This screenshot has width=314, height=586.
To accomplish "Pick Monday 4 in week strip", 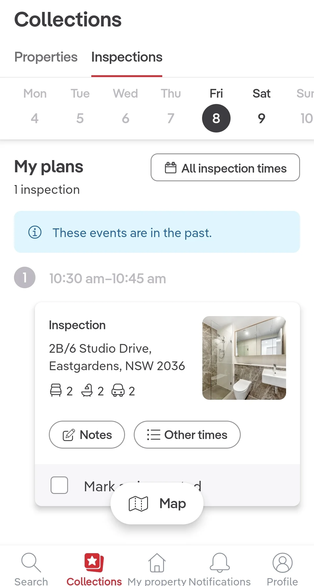I will [35, 118].
